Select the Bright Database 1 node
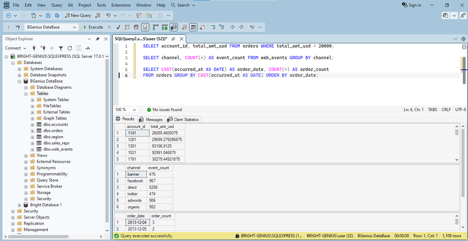The height and width of the screenshot is (241, 468). pos(46,205)
